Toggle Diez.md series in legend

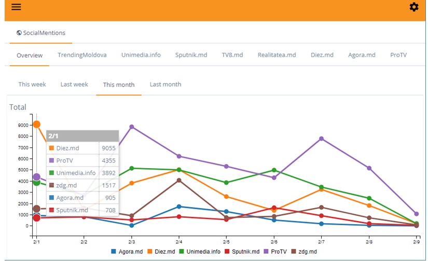(161, 252)
